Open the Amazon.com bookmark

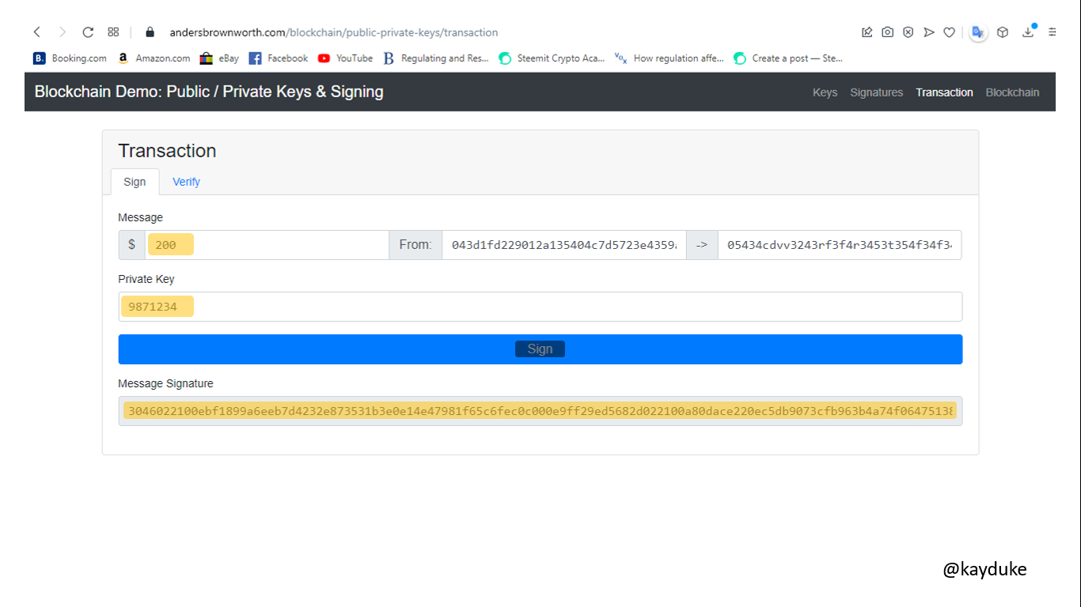154,58
